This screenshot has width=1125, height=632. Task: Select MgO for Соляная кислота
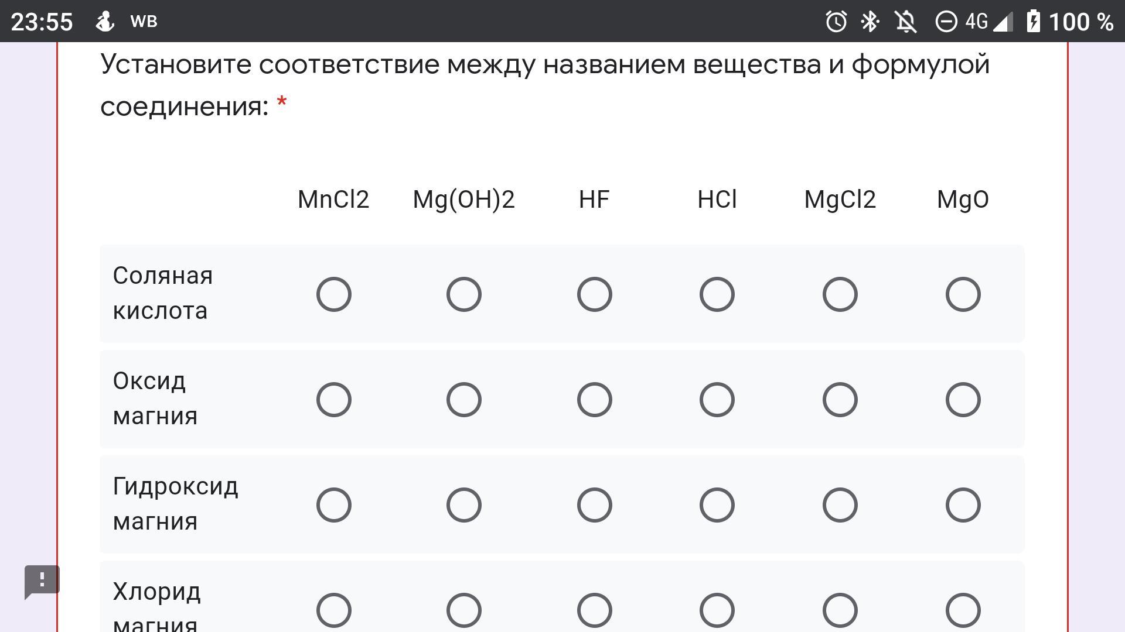coord(963,294)
